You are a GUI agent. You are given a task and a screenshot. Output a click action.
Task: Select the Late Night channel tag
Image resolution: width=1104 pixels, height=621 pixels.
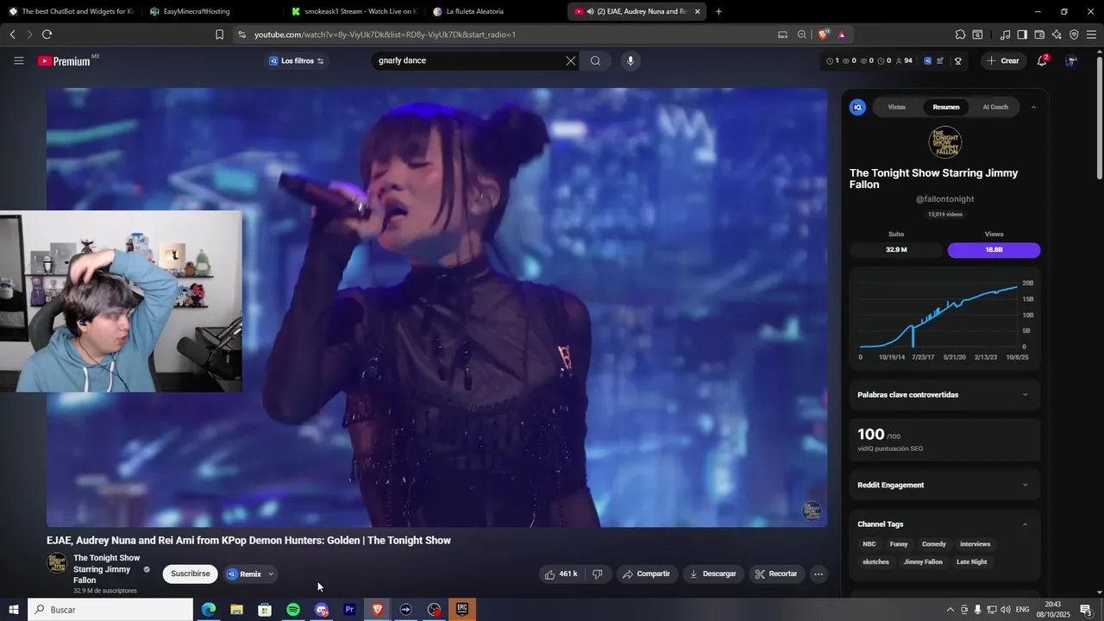(971, 561)
